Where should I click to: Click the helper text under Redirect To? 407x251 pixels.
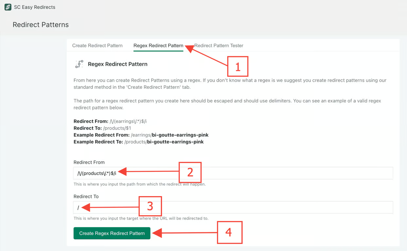[141, 218]
